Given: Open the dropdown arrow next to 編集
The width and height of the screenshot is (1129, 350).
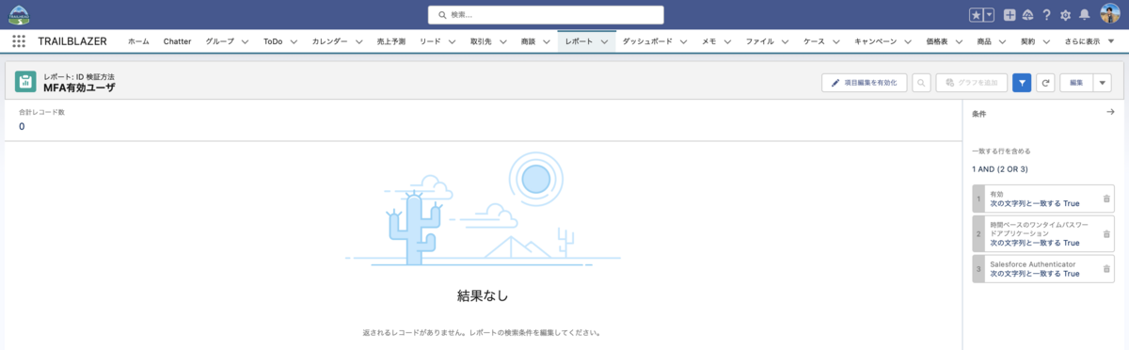Looking at the screenshot, I should [1102, 83].
